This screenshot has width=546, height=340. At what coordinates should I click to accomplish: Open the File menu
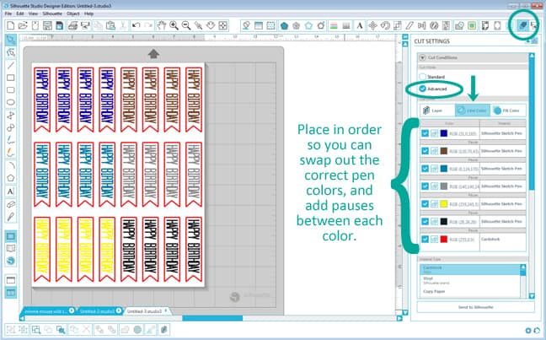(x=8, y=13)
